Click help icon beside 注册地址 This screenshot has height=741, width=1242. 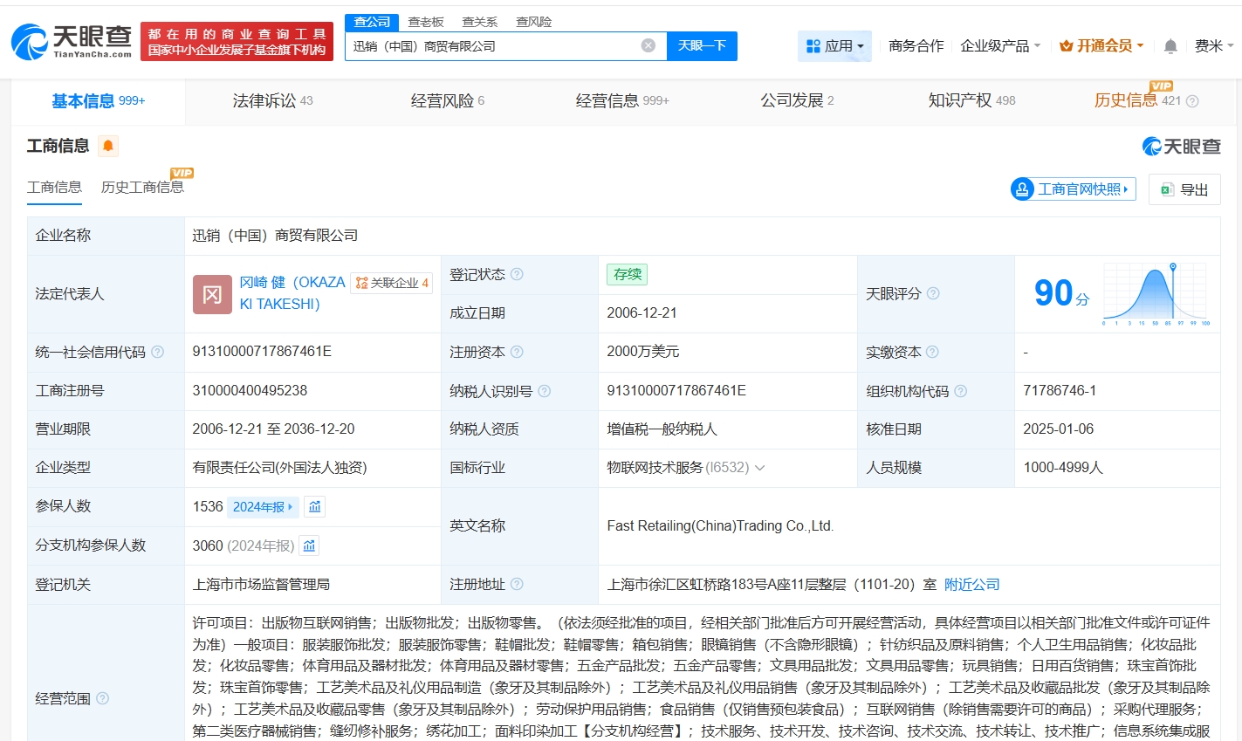click(x=517, y=584)
